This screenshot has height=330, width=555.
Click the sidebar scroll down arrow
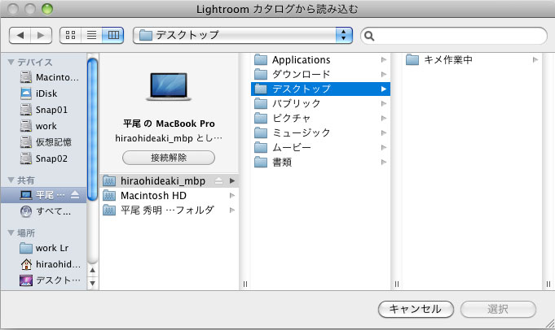tap(92, 283)
